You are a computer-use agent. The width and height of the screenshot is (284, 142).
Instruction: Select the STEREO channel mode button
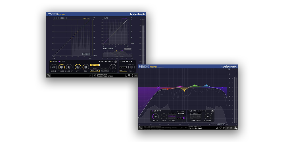pos(195,114)
